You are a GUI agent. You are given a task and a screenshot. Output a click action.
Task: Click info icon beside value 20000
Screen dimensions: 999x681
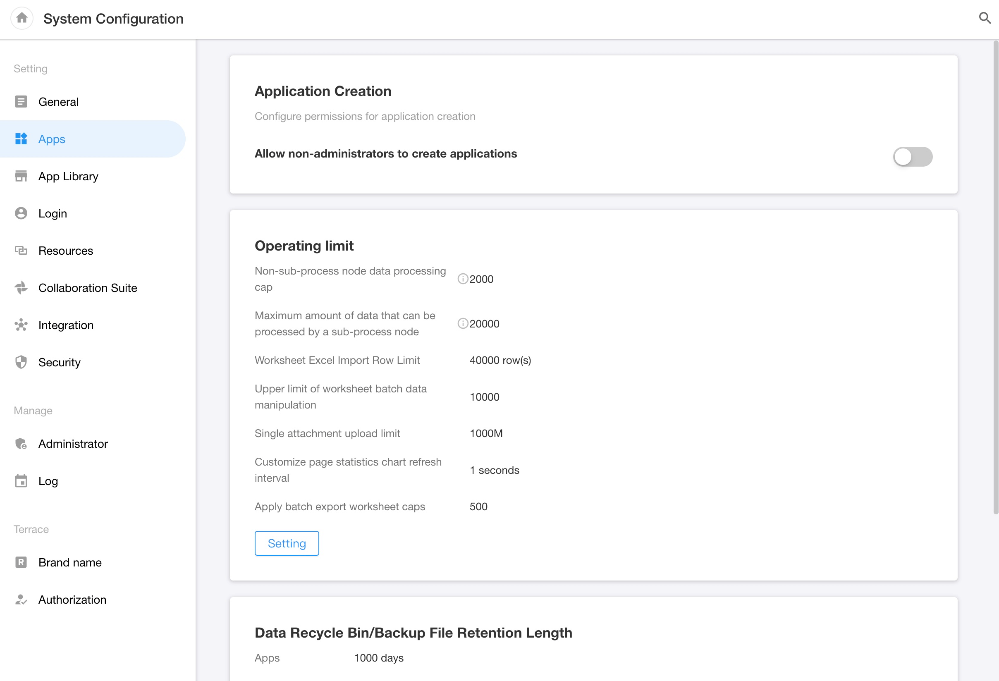463,324
